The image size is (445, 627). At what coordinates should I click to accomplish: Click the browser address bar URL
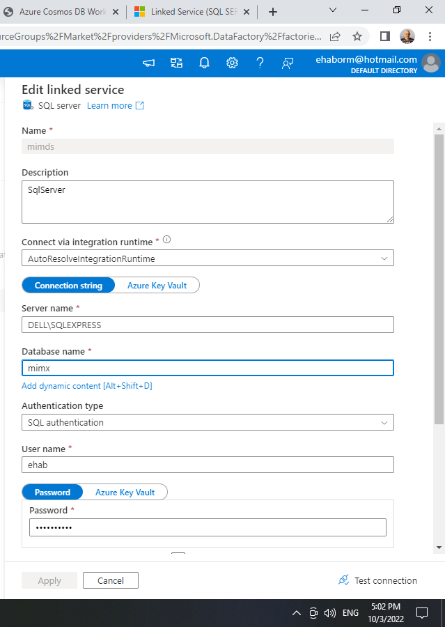pos(161,37)
